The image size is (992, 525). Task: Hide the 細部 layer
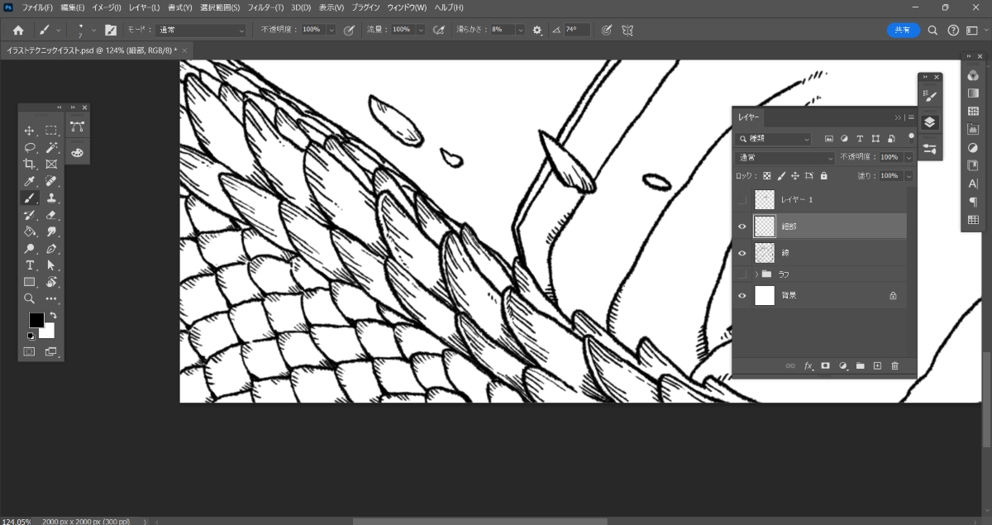pos(742,226)
